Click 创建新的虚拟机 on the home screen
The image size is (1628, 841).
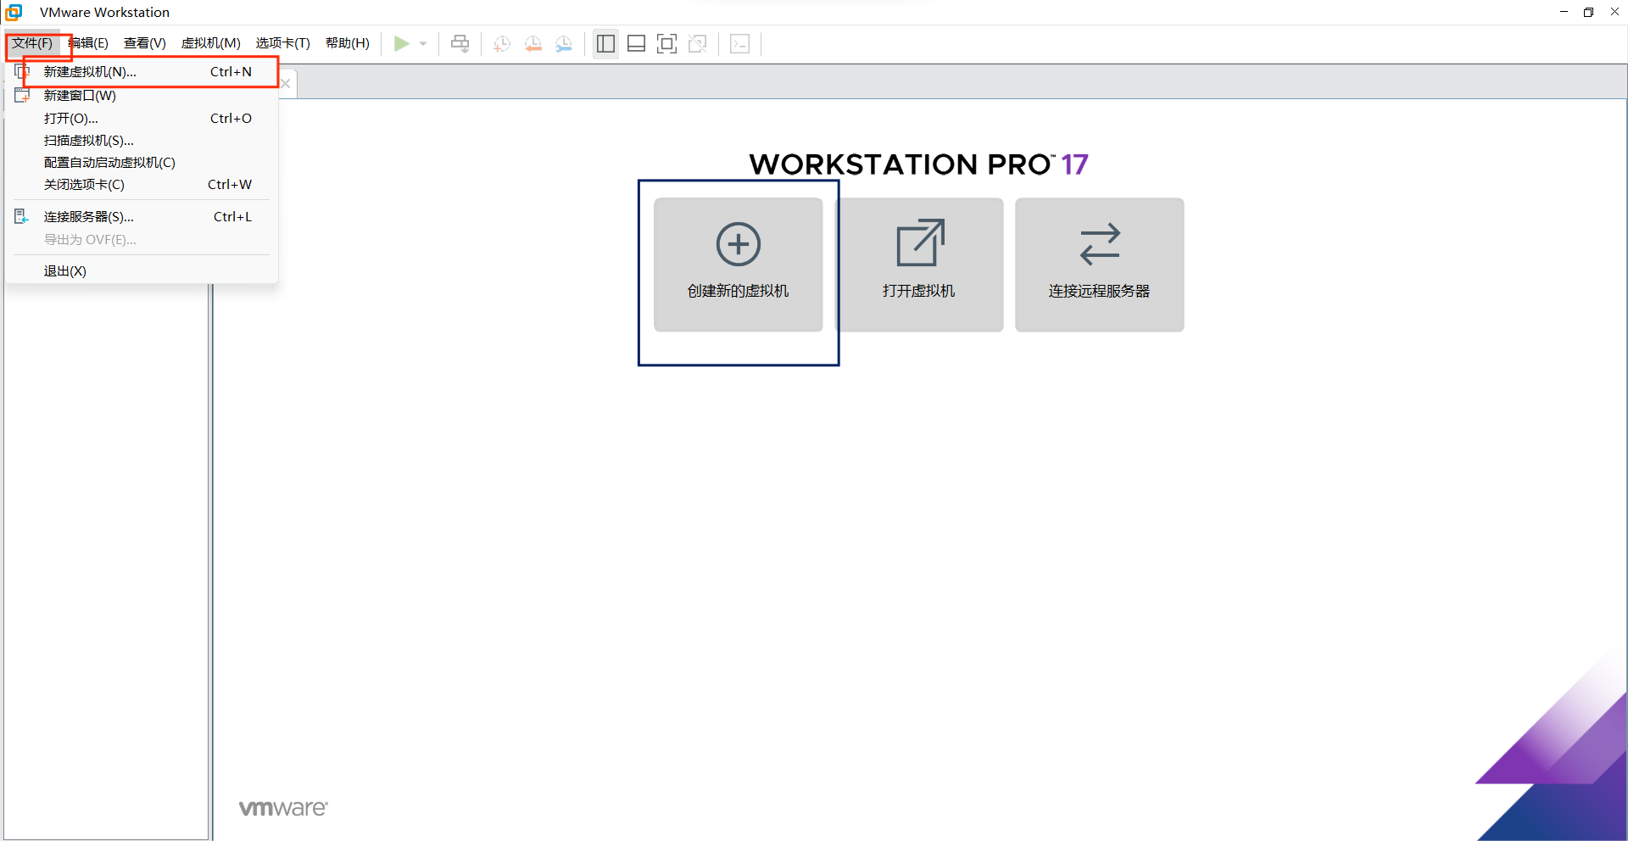[x=738, y=265]
